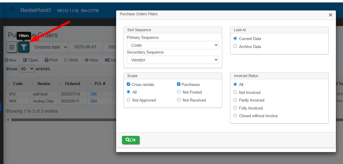The width and height of the screenshot is (343, 164).
Task: Toggle the top navigation hamburger menu
Action: pos(12,9)
